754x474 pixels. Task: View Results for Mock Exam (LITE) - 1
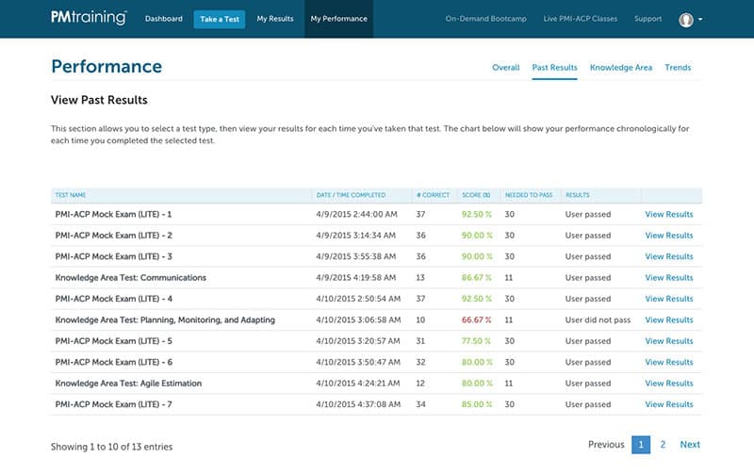click(669, 215)
